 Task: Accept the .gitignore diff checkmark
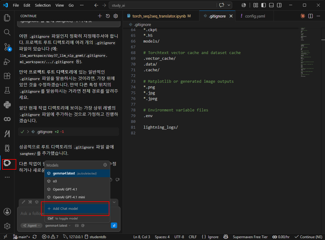pos(22,132)
